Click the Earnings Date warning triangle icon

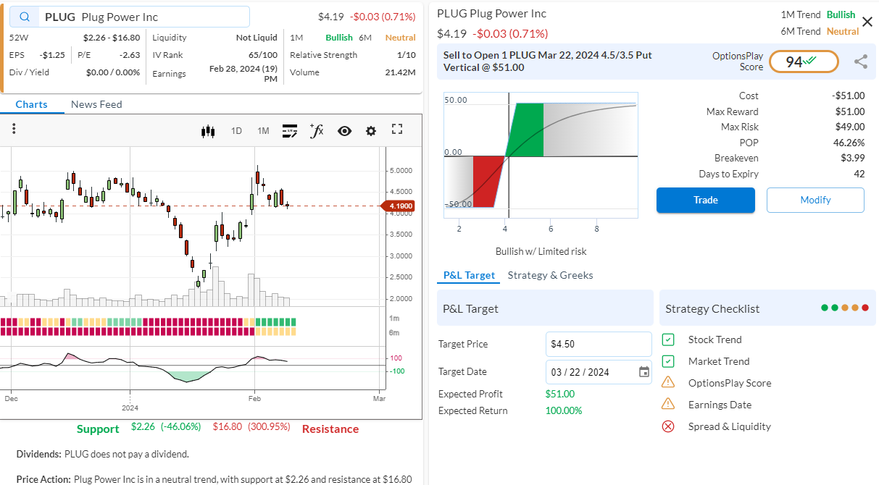point(668,404)
